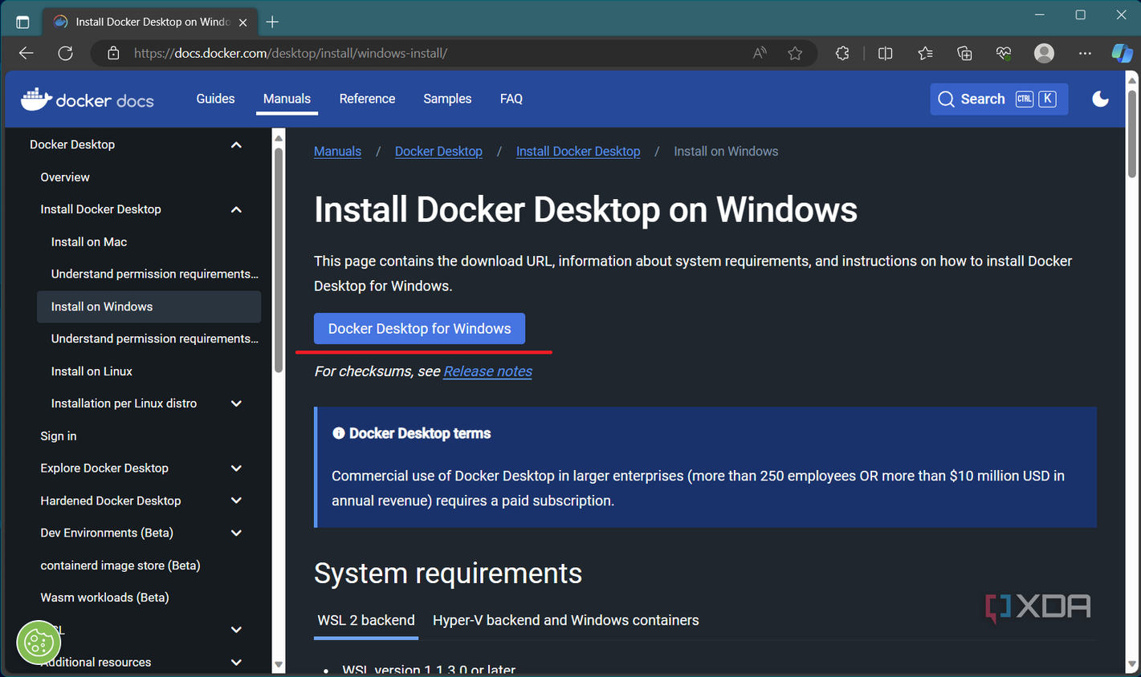Expand Hardened Docker Desktop section
The image size is (1141, 677).
pyautogui.click(x=236, y=501)
